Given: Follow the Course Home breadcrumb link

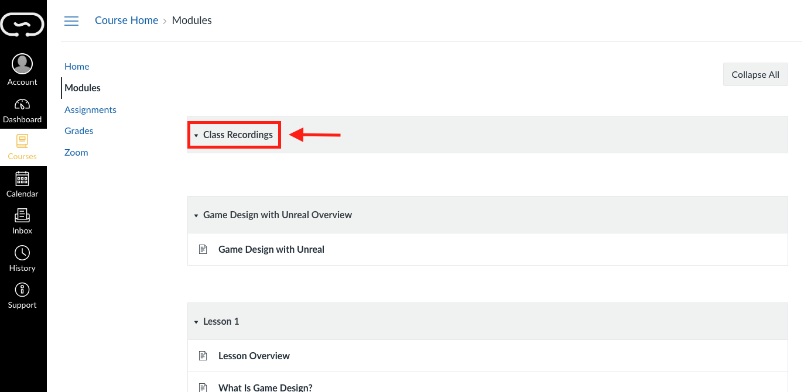Looking at the screenshot, I should tap(126, 20).
